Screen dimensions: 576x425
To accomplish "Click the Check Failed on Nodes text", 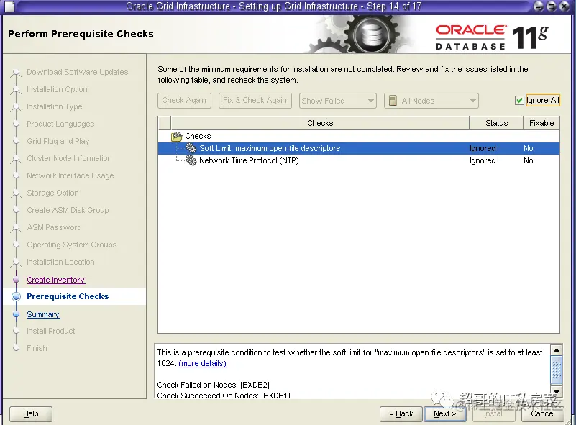I will 213,385.
